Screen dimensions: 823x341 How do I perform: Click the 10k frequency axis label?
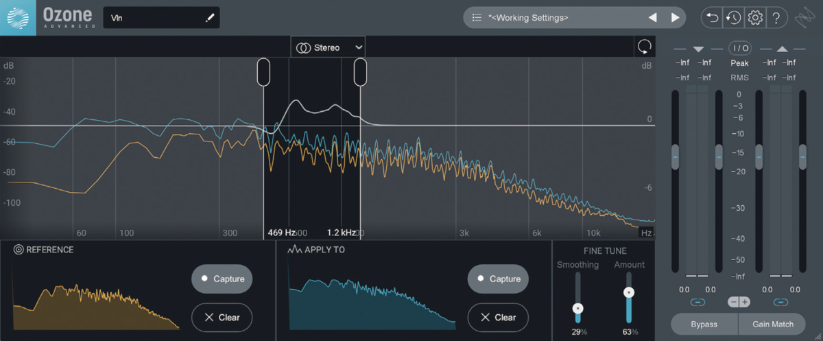click(x=594, y=233)
